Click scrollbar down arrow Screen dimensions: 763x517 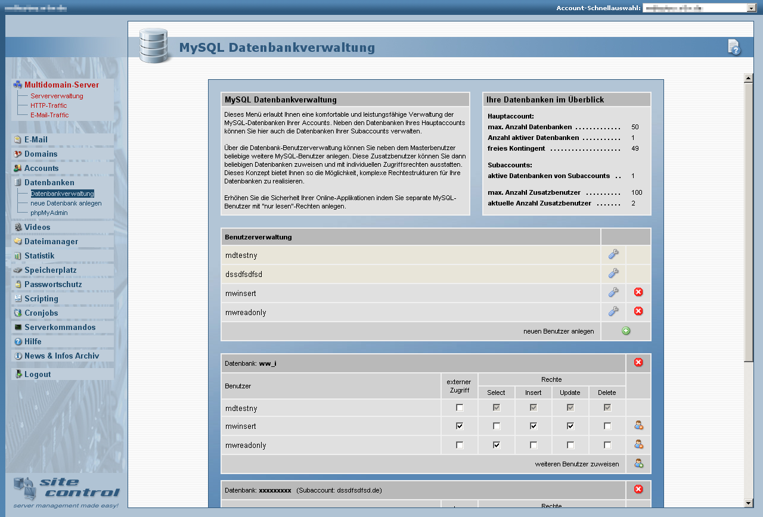(x=749, y=503)
